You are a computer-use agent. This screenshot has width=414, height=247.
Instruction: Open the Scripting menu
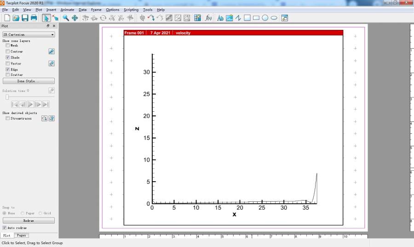131,10
